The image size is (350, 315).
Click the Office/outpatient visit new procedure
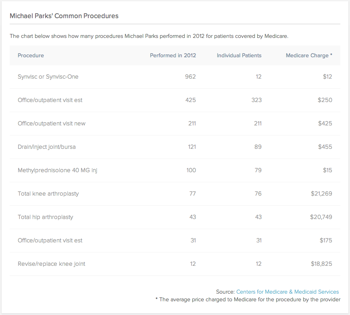coord(52,123)
